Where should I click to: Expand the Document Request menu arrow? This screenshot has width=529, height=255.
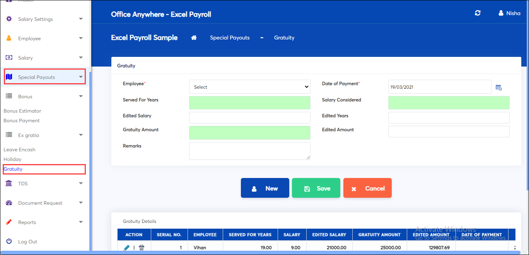click(81, 203)
